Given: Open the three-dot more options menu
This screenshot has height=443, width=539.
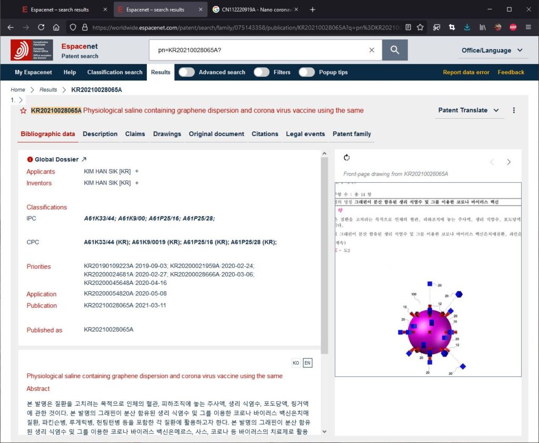Looking at the screenshot, I should coord(514,110).
